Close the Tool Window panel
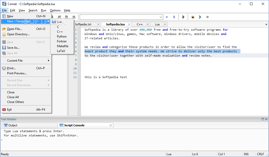 266,119
